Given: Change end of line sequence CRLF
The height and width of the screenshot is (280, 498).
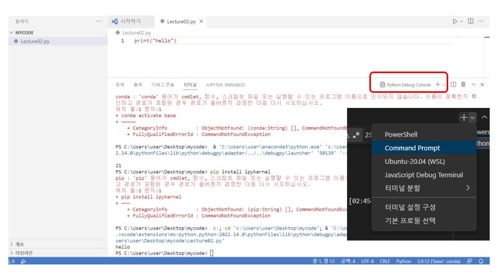Looking at the screenshot, I should pos(384,261).
